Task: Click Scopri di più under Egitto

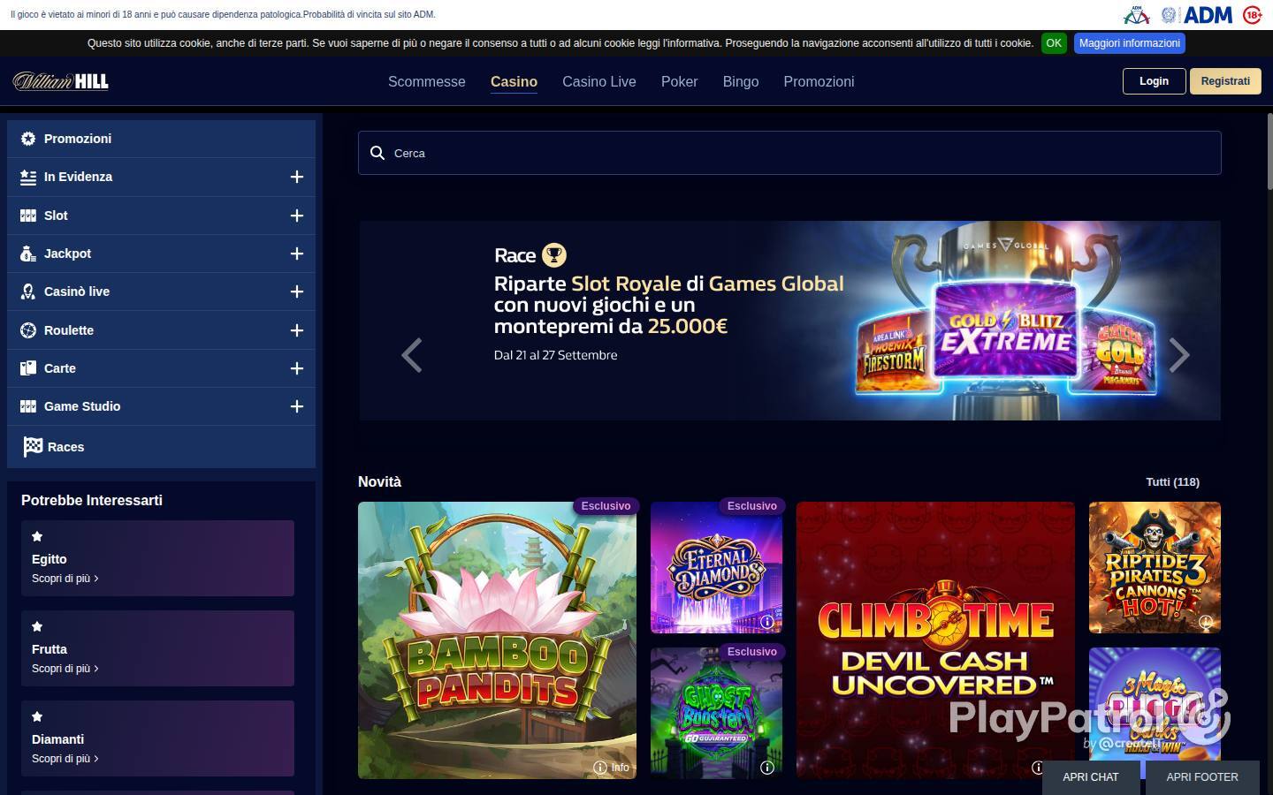Action: 65,579
